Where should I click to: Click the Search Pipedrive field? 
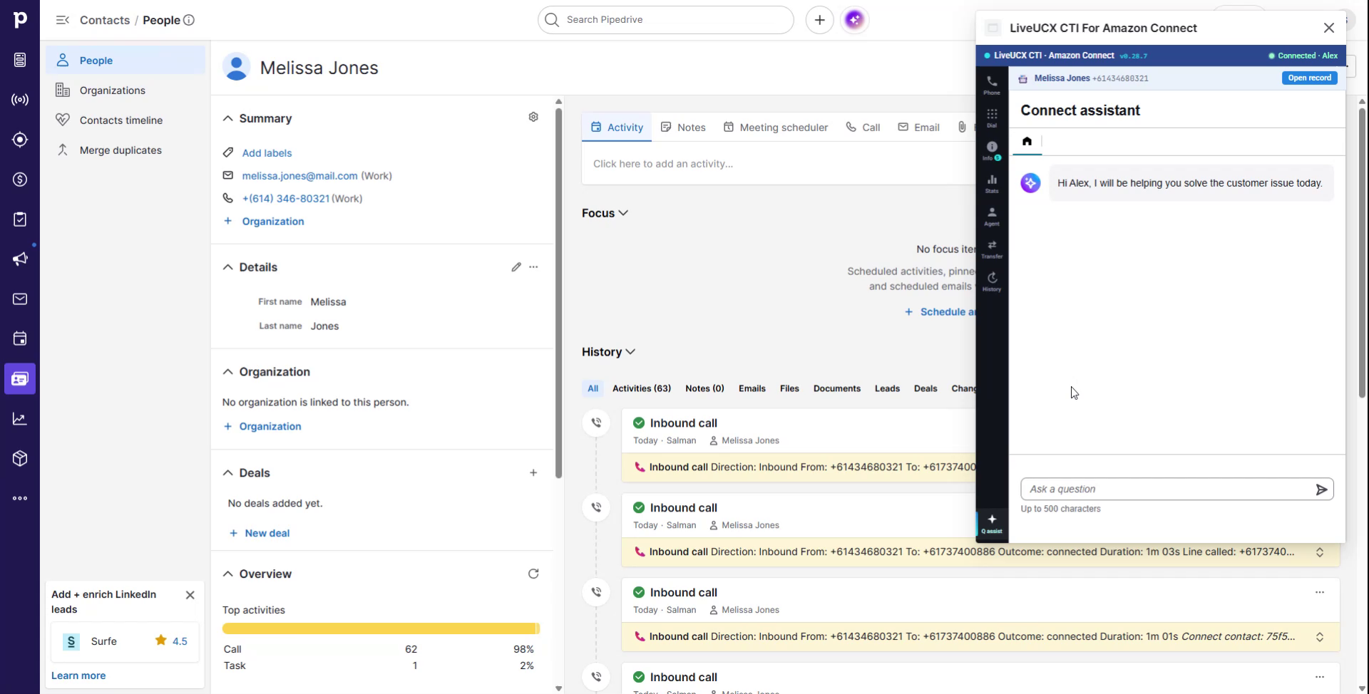pos(666,20)
